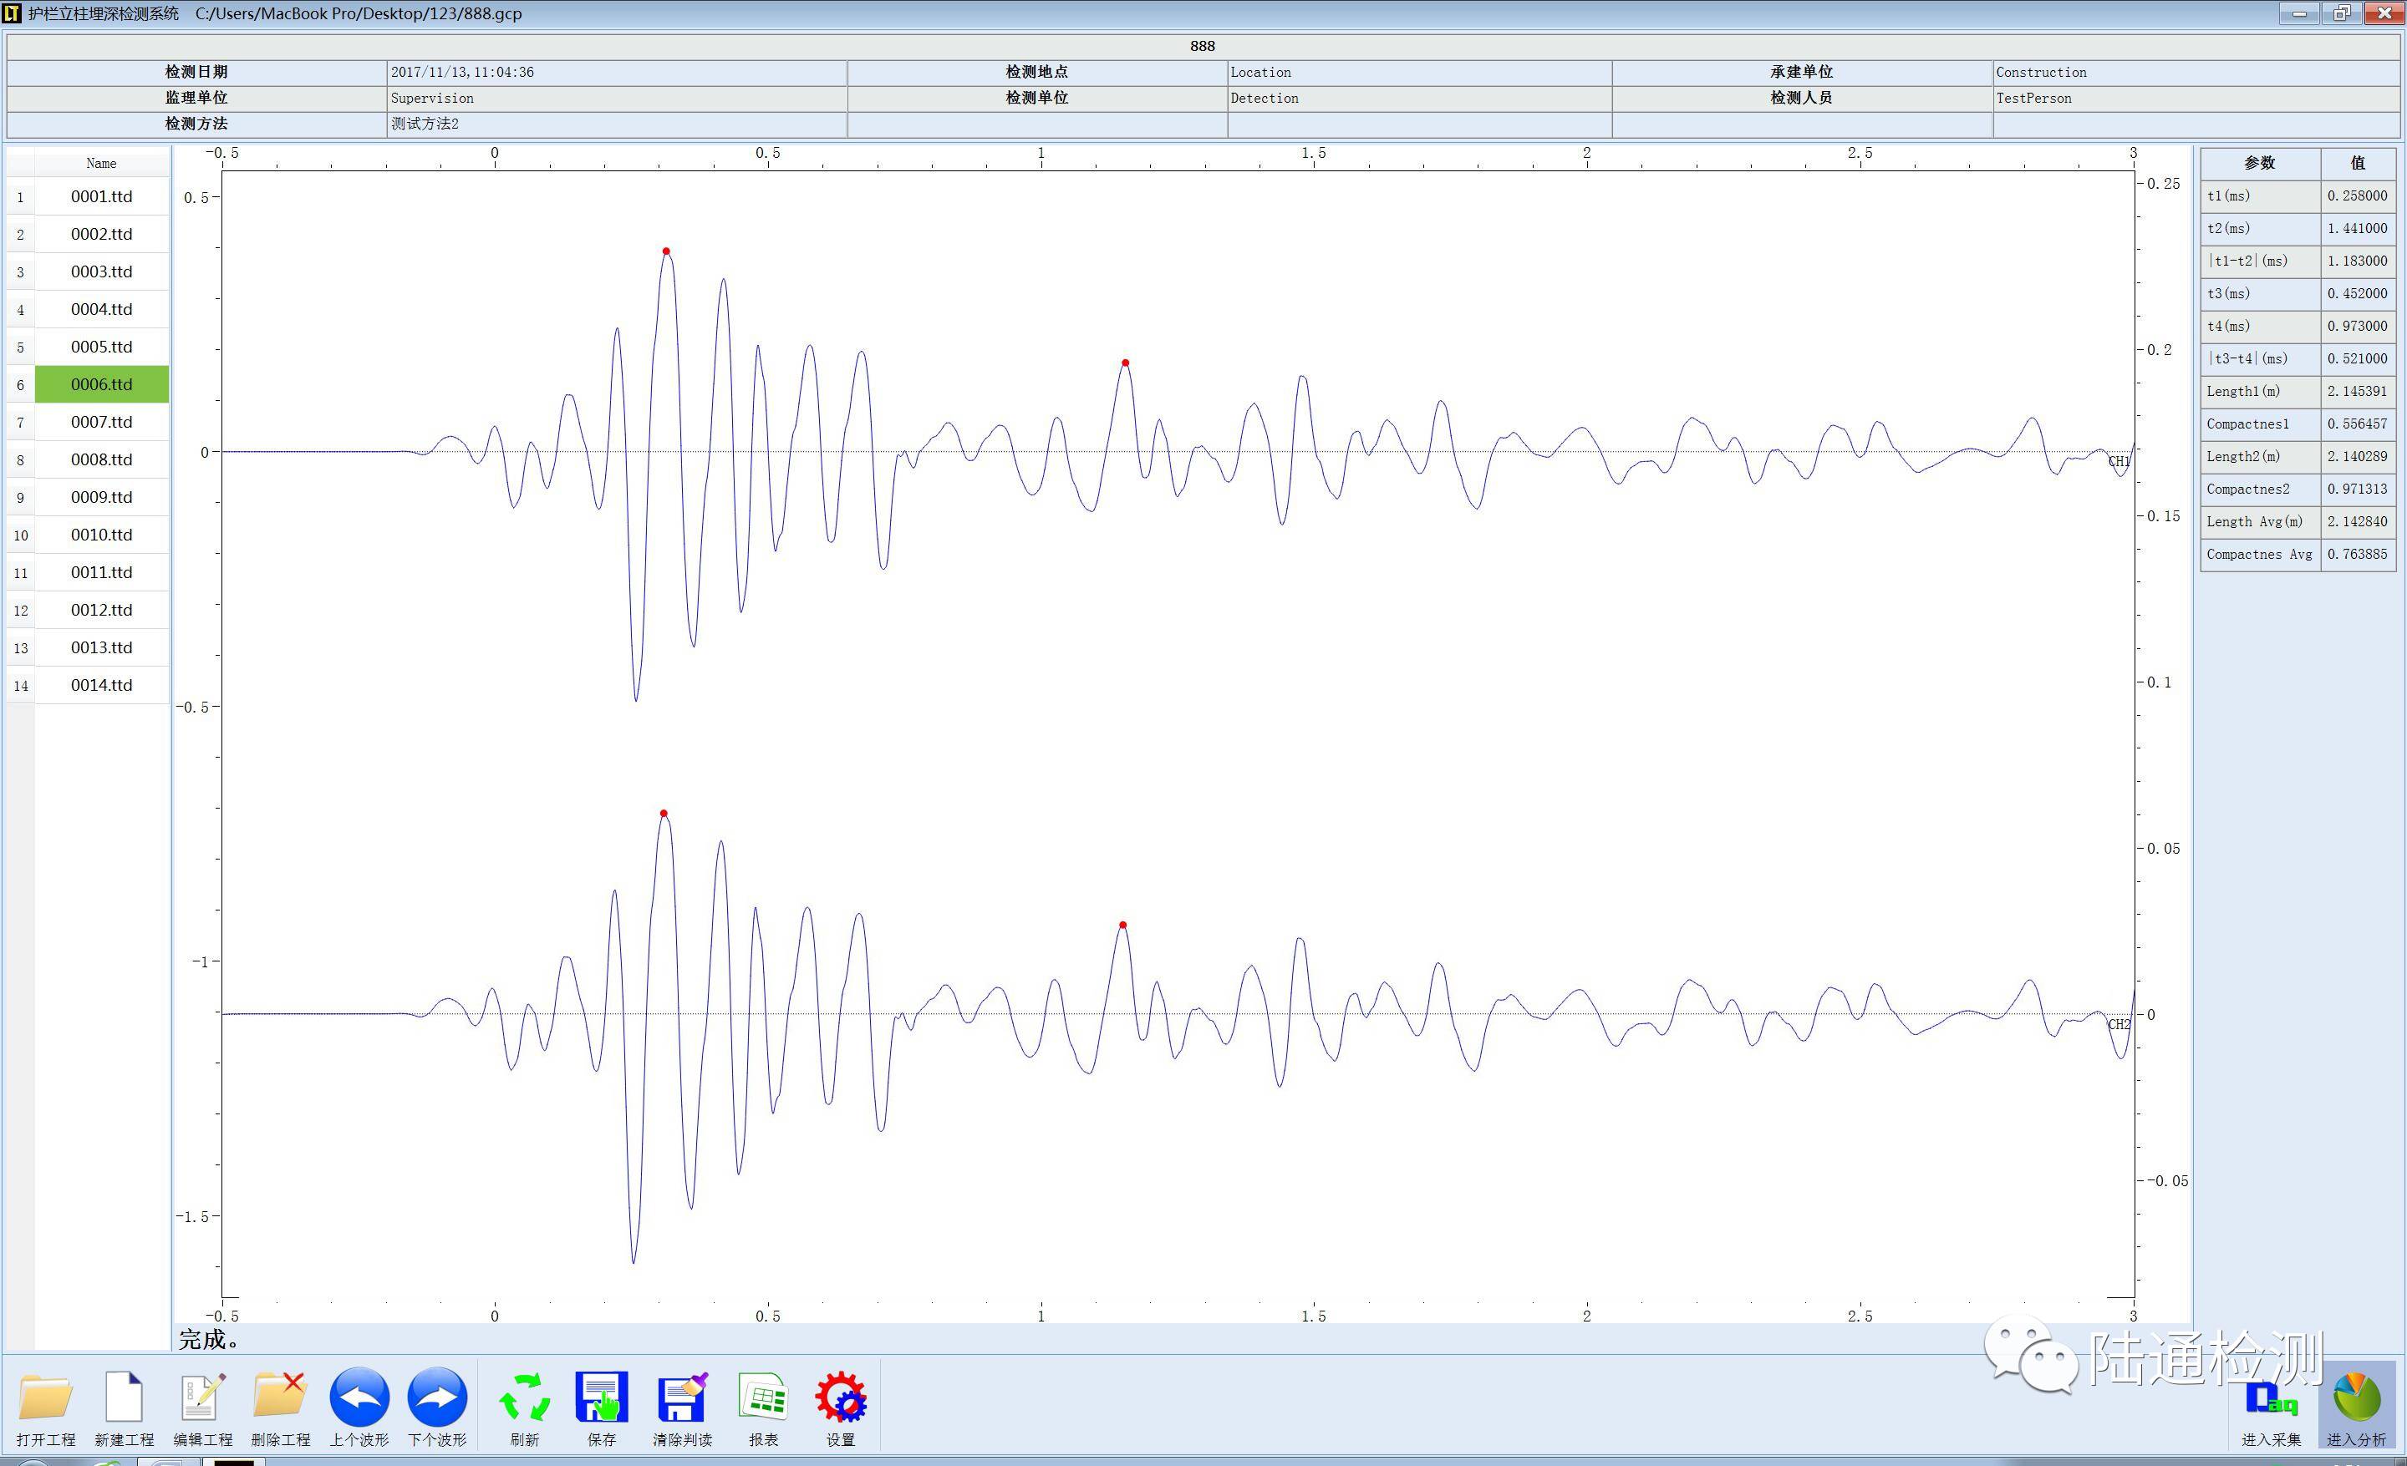This screenshot has height=1466, width=2407.
Task: Click the Open Project folder icon
Action: pyautogui.click(x=45, y=1398)
